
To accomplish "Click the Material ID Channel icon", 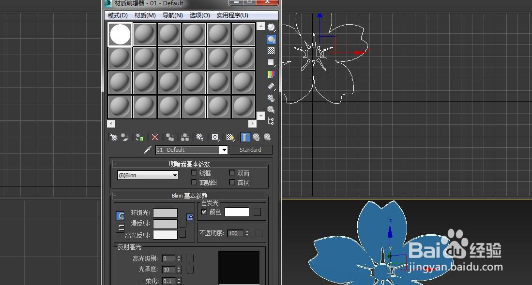I will [214, 137].
